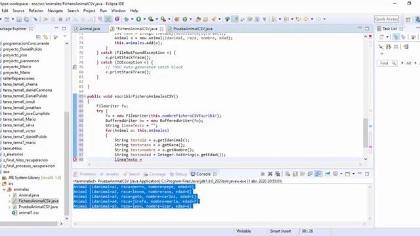Click Collapse All in Package Explorer

[x=38, y=37]
